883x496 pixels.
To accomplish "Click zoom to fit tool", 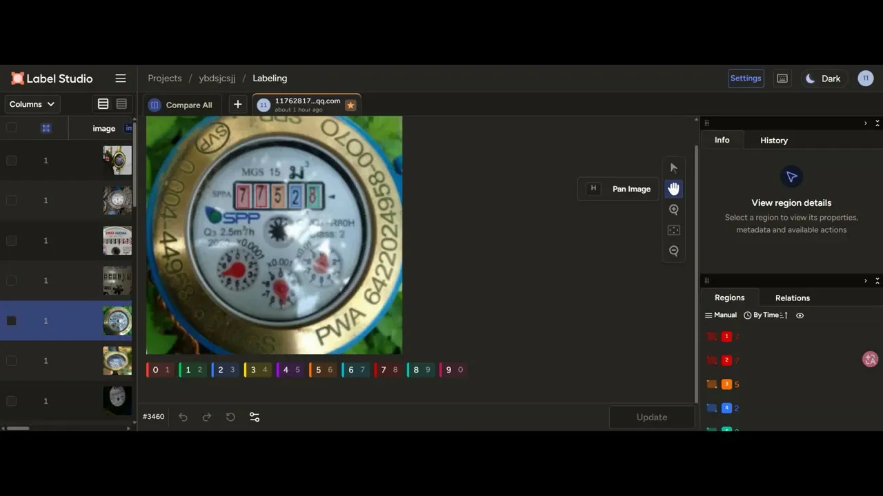I will point(674,230).
